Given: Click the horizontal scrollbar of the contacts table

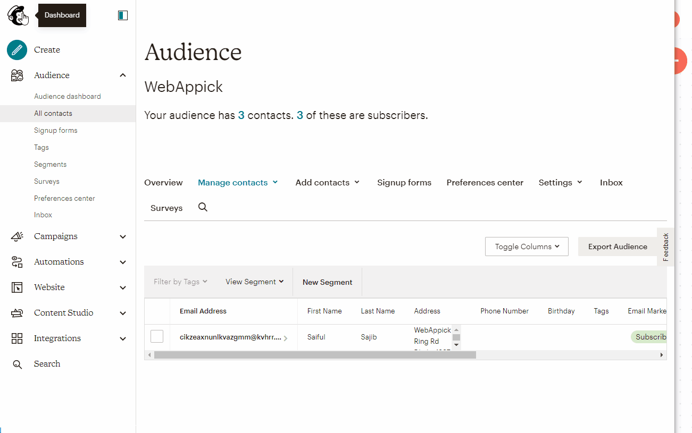Looking at the screenshot, I should click(x=315, y=355).
